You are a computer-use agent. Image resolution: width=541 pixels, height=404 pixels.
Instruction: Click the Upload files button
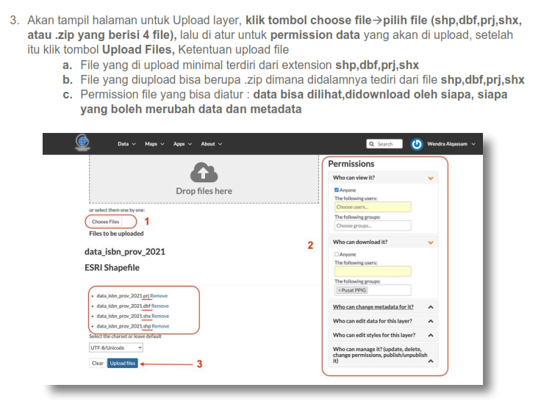pos(122,363)
